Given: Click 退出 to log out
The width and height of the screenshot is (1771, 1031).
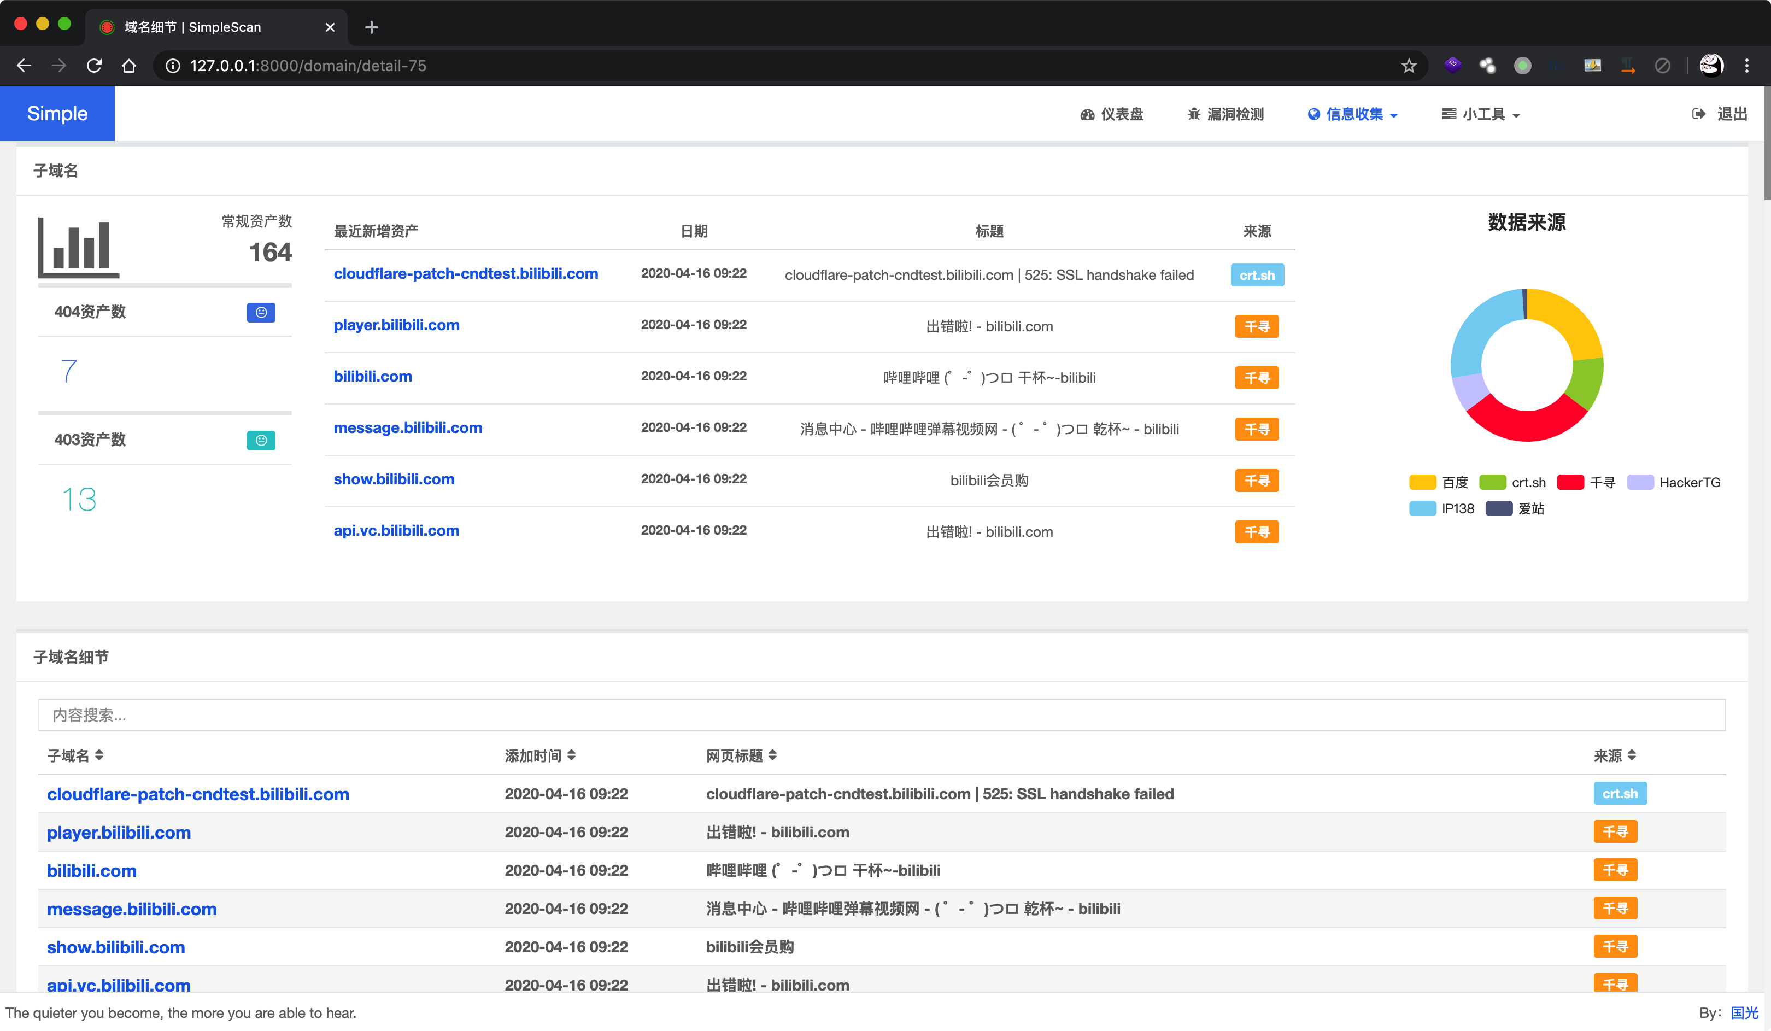Looking at the screenshot, I should point(1720,114).
